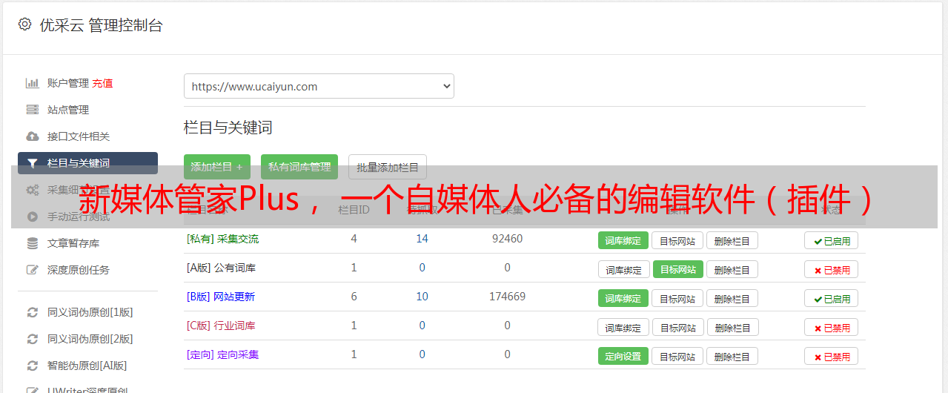Select 栏目与关键词 menu item

(87, 163)
